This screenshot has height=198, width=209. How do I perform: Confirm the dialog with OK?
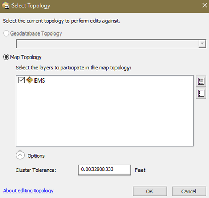tap(149, 191)
